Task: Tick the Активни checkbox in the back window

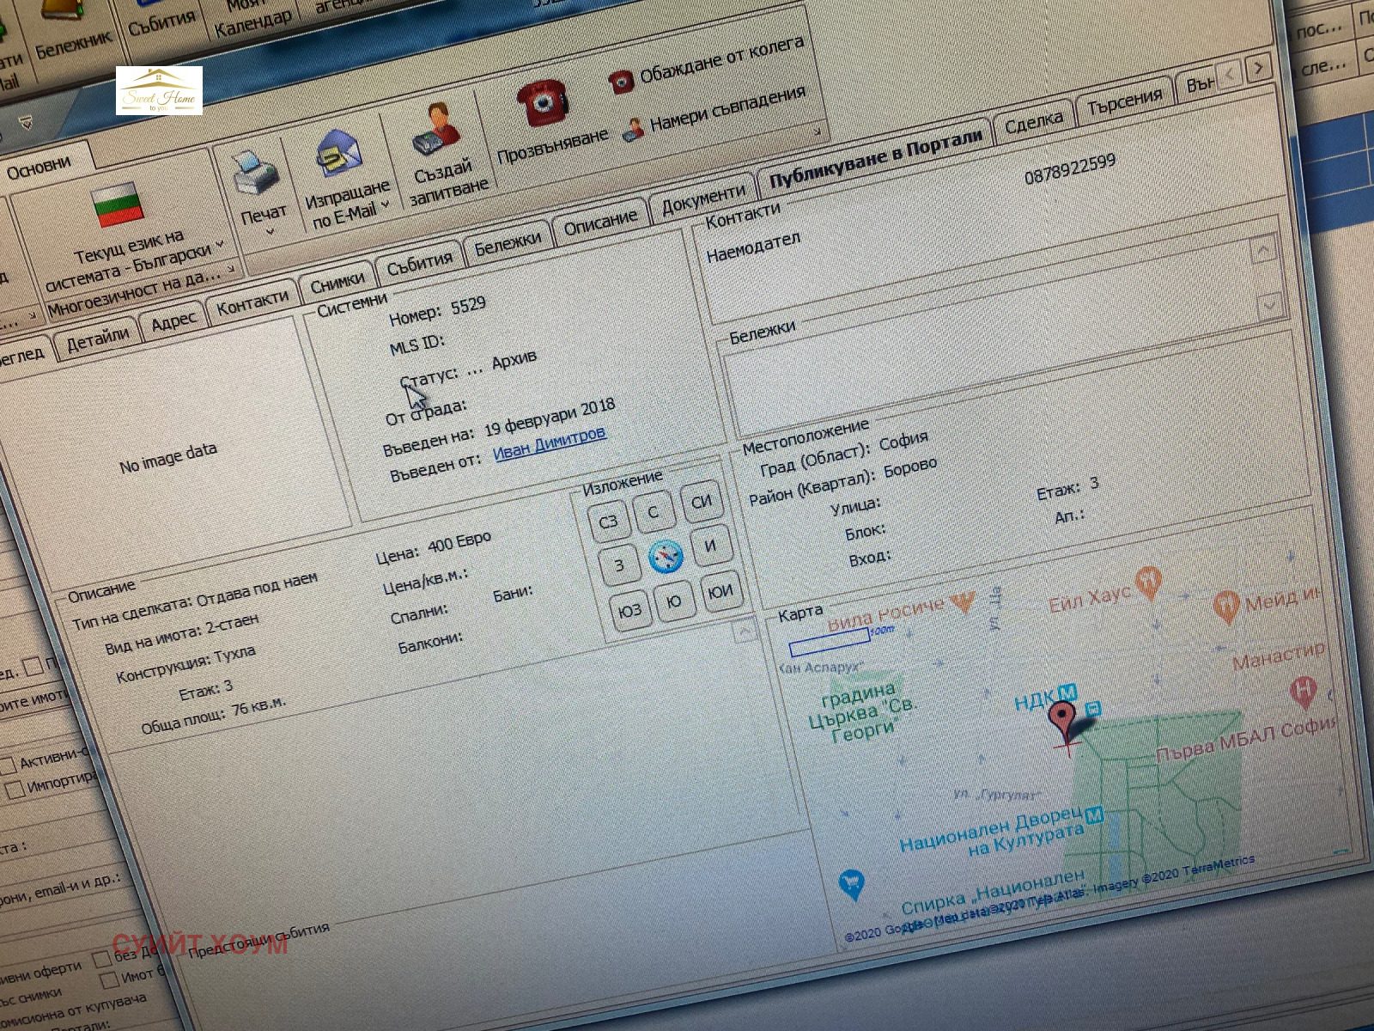Action: [x=8, y=766]
